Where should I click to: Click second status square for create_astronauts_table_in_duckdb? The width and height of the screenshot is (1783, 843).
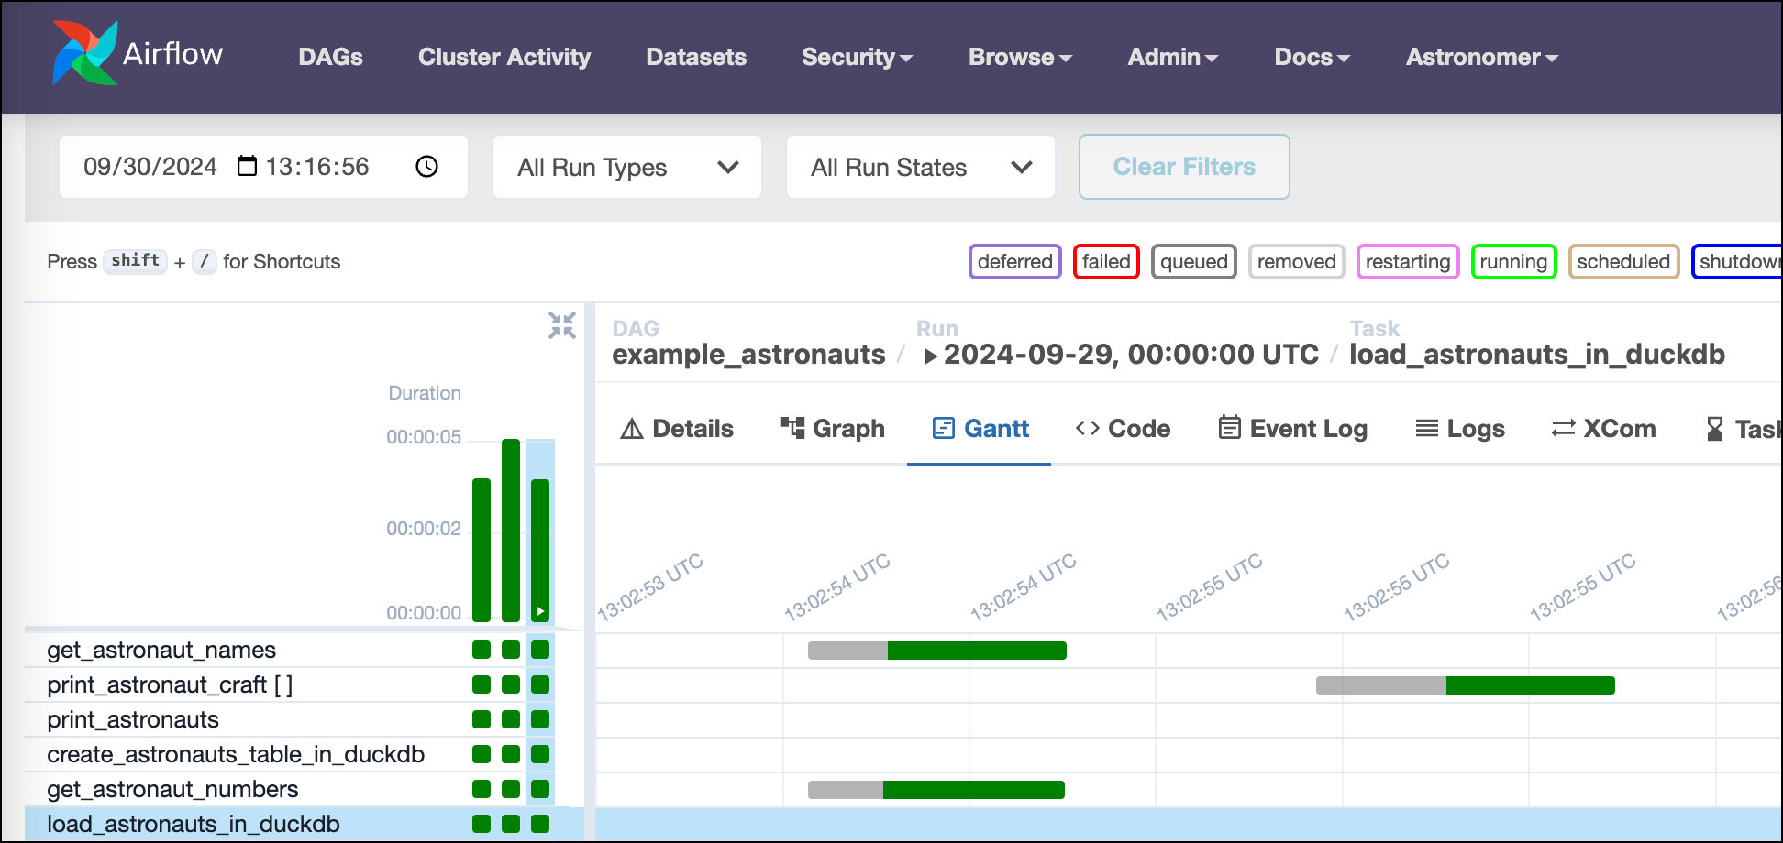[511, 754]
